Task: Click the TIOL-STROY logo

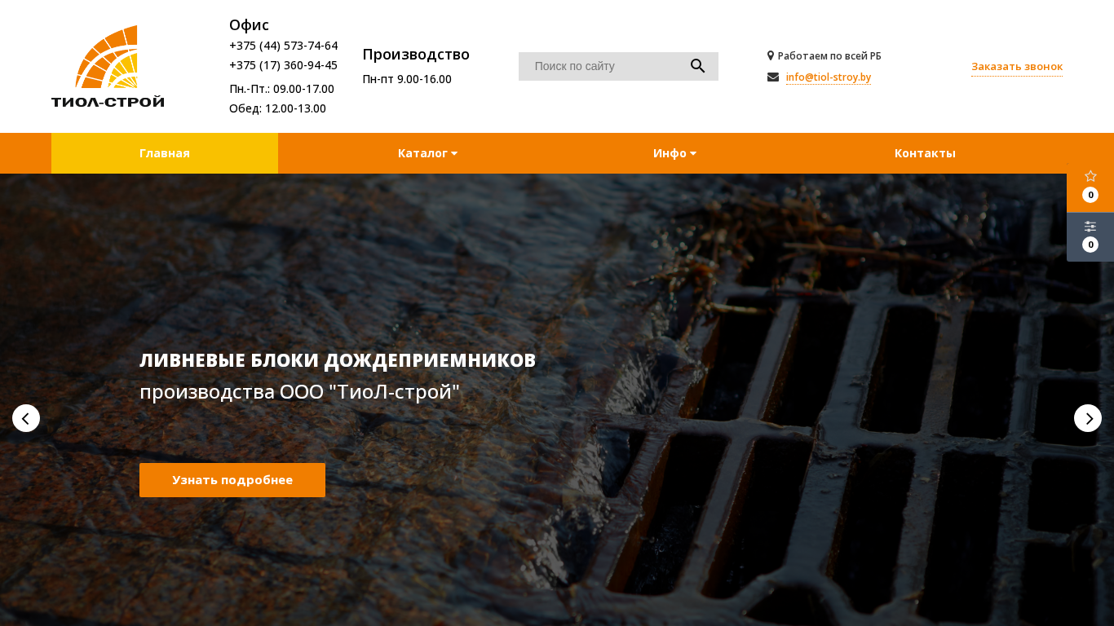Action: 108,66
